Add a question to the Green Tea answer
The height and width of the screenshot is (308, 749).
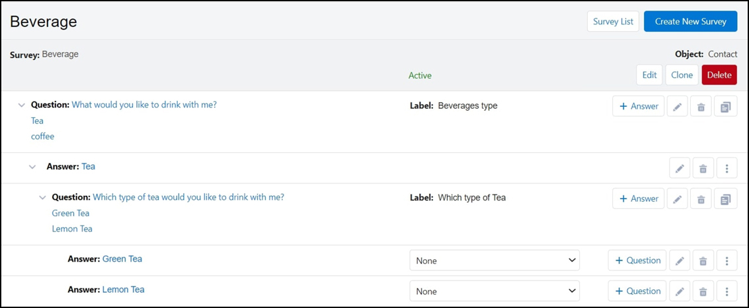(637, 261)
